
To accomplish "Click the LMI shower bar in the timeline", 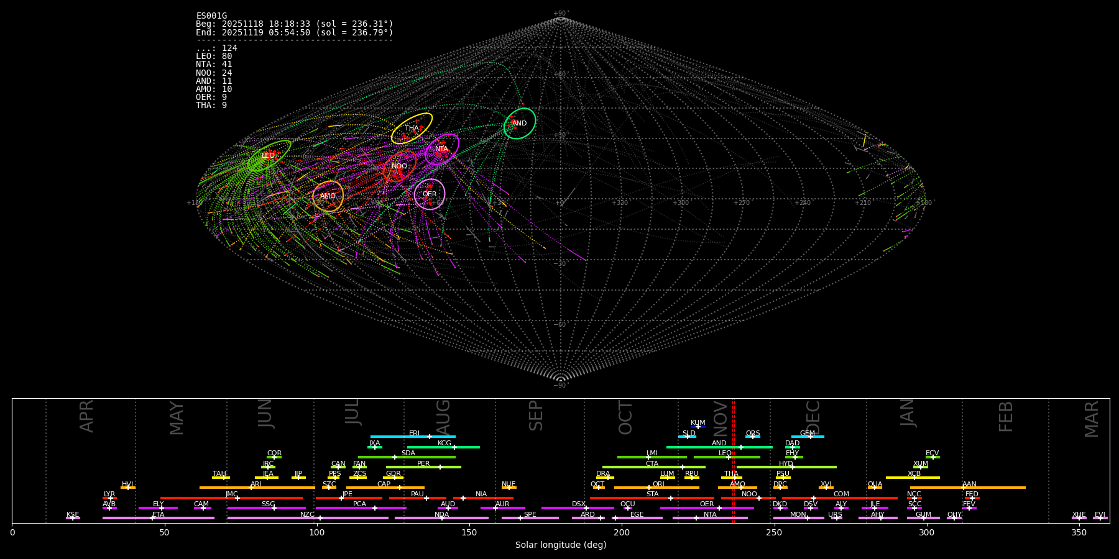I will pos(652,457).
